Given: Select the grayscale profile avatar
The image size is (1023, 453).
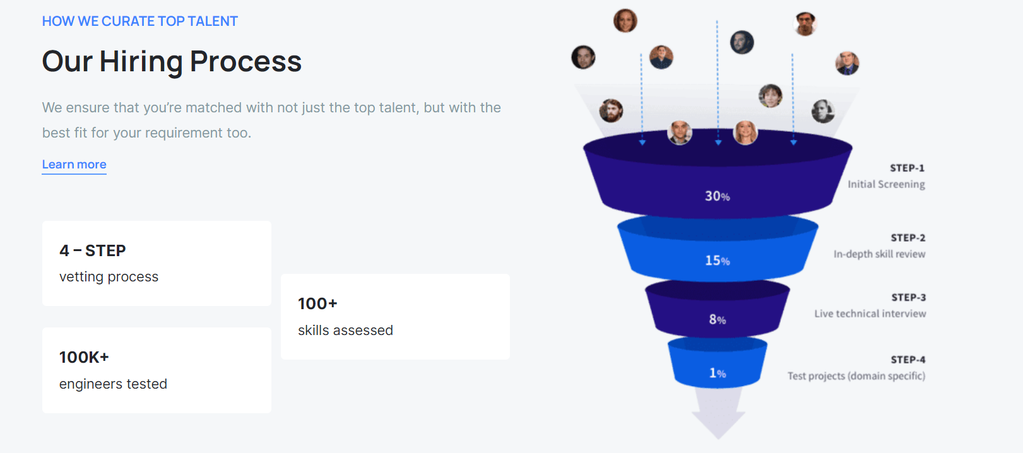Looking at the screenshot, I should click(823, 111).
